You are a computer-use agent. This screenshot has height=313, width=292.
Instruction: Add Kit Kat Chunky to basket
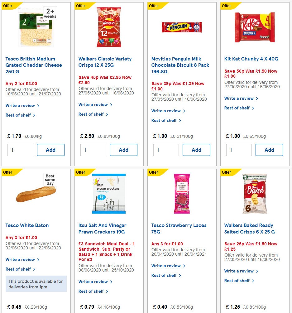coord(269,150)
